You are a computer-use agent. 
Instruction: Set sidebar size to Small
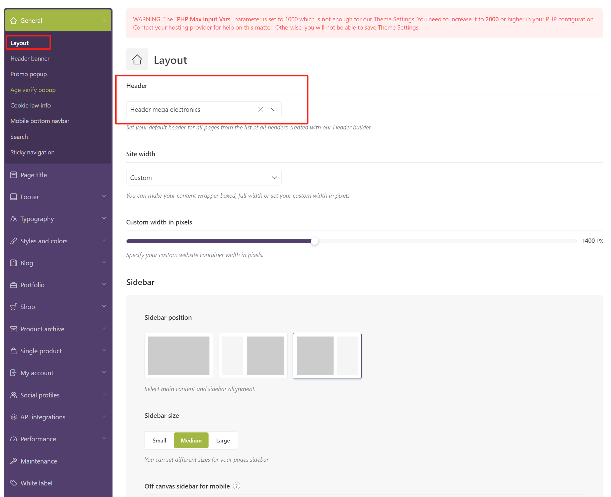tap(159, 440)
